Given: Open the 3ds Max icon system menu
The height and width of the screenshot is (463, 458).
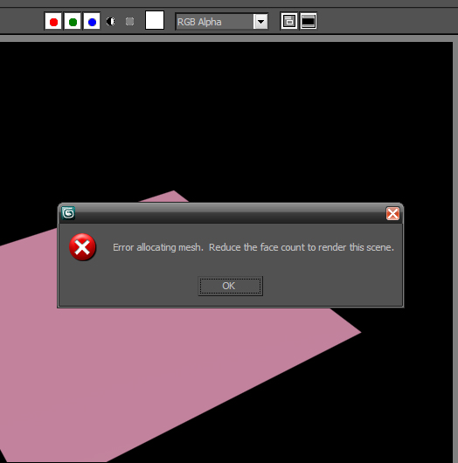Looking at the screenshot, I should 68,213.
